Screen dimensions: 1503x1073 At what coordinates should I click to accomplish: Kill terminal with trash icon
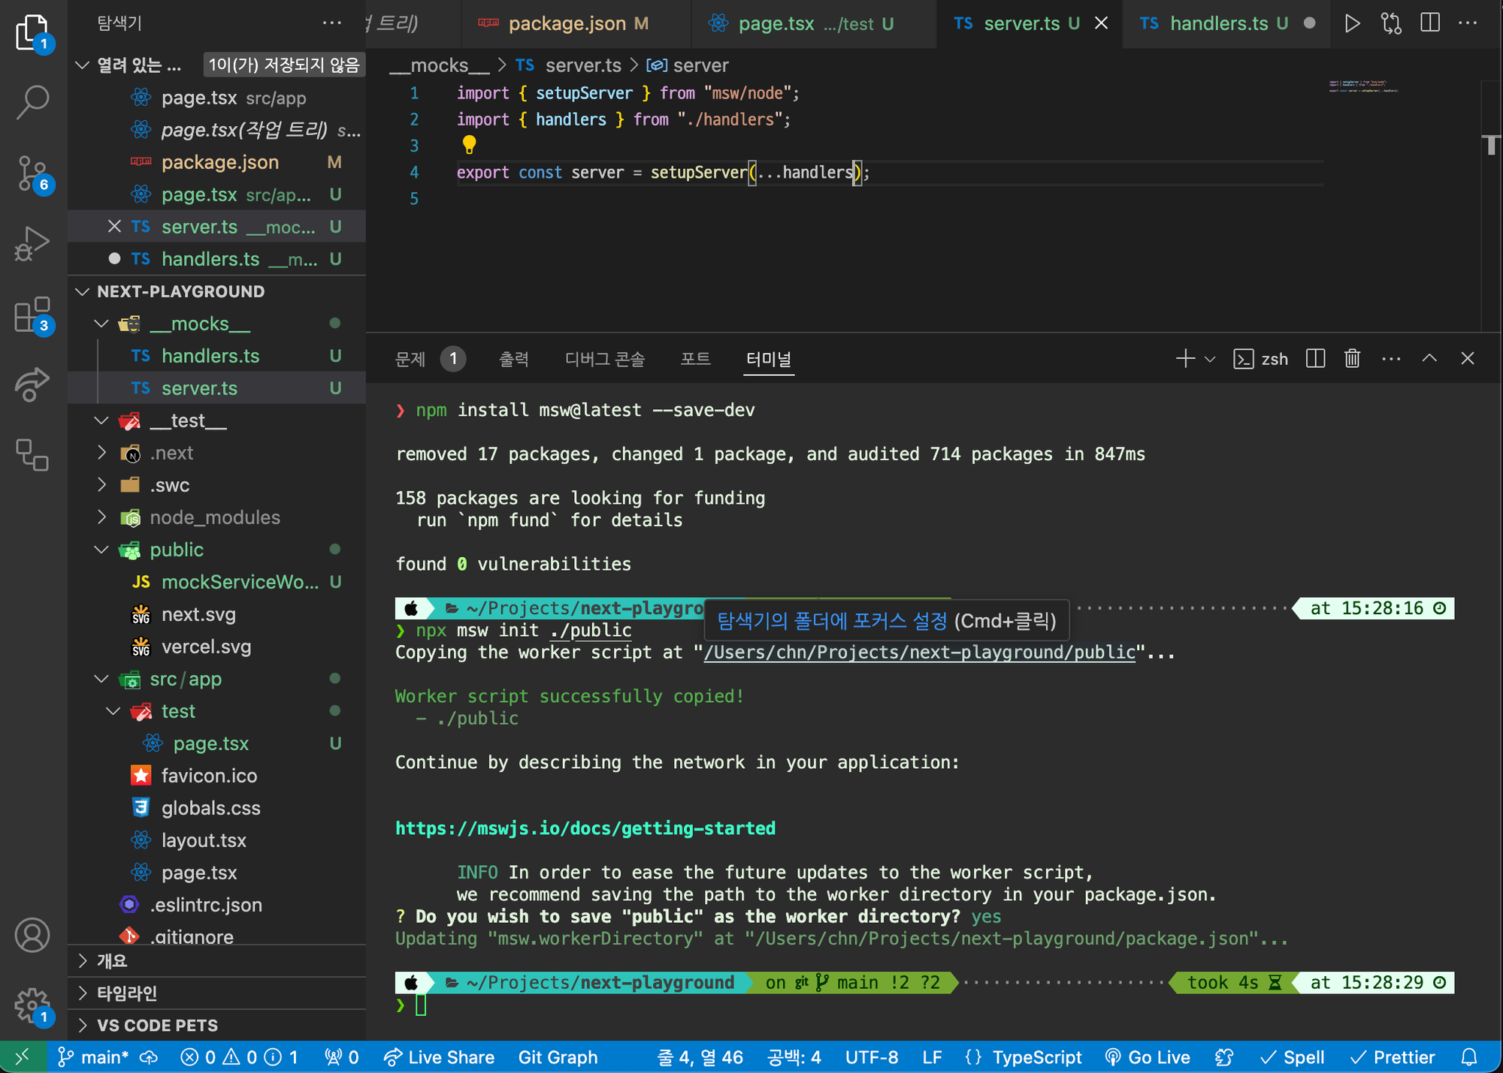1353,359
